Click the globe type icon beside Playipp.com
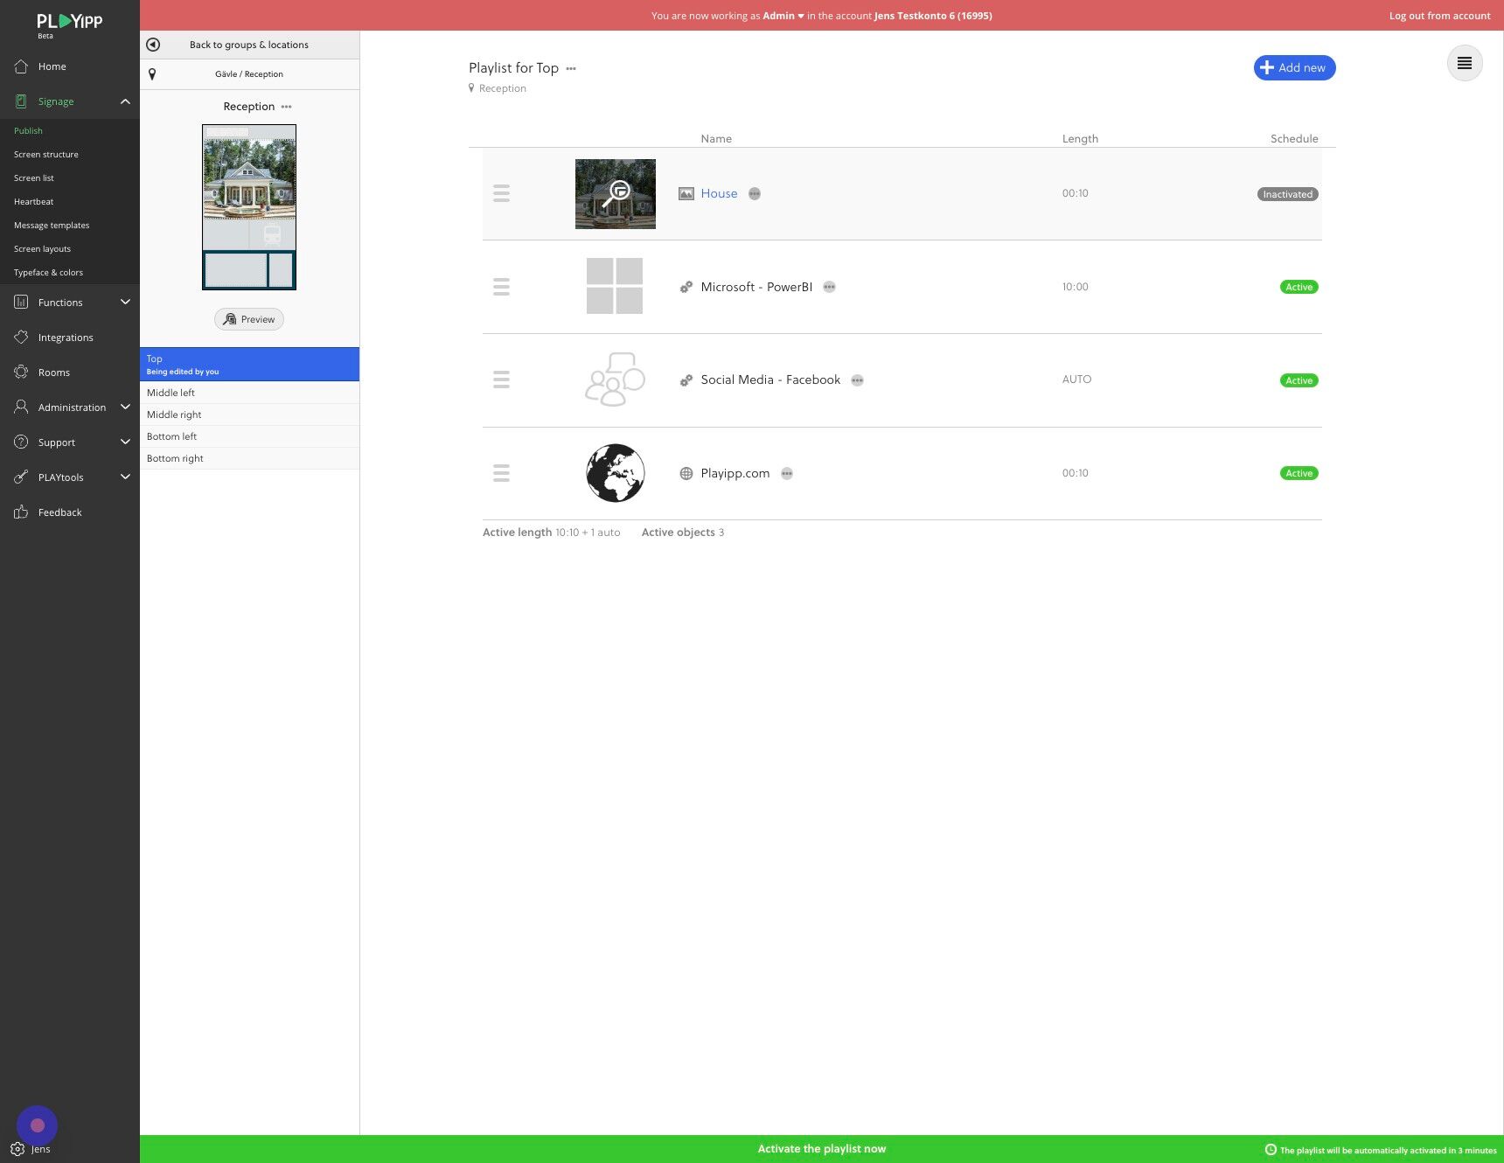This screenshot has height=1163, width=1504. point(686,473)
